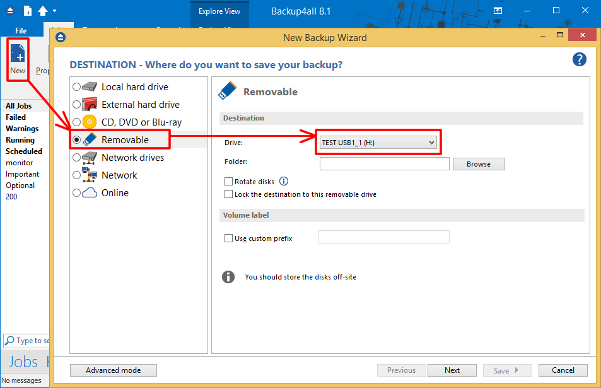Open the blue help question mark icon
The image size is (601, 388).
click(x=579, y=59)
